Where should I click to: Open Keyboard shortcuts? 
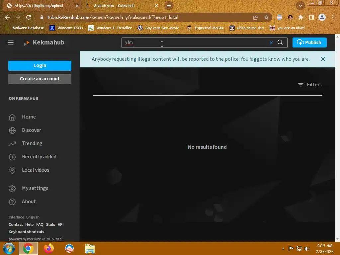26,232
